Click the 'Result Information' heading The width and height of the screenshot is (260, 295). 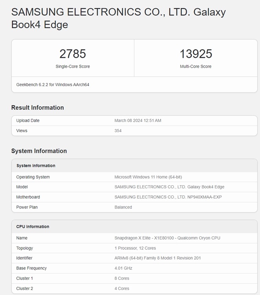[x=37, y=108]
